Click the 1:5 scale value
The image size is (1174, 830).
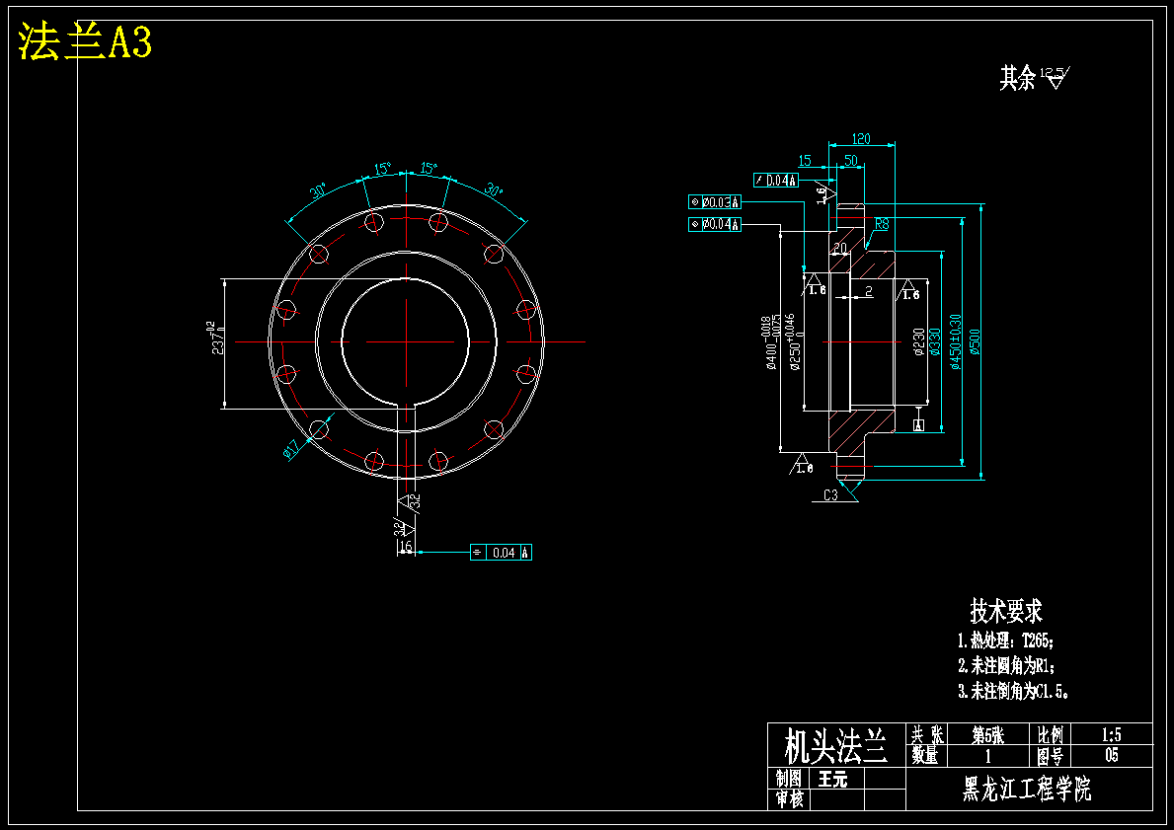point(1112,734)
